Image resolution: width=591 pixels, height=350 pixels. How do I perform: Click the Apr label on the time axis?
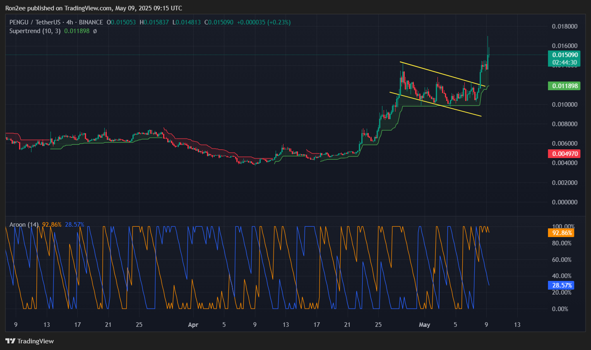pos(193,325)
